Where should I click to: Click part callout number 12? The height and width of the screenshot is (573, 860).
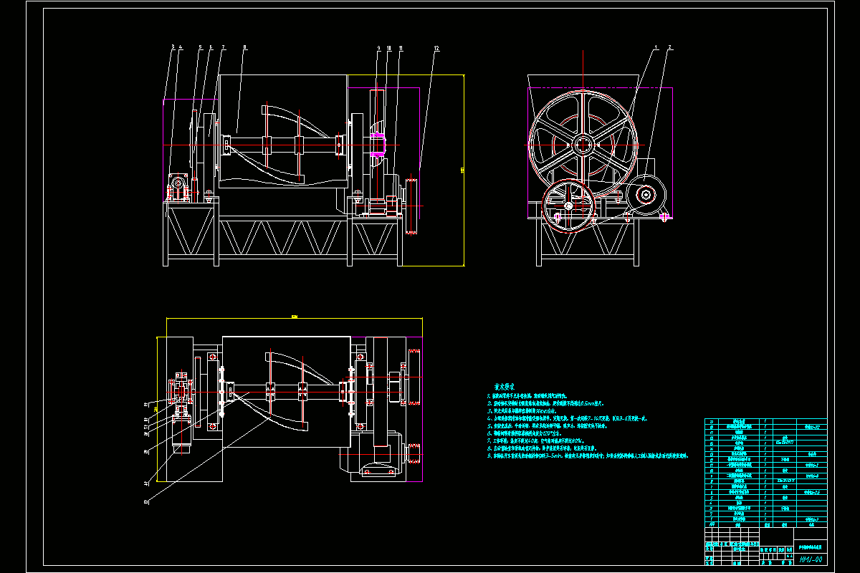click(x=436, y=48)
